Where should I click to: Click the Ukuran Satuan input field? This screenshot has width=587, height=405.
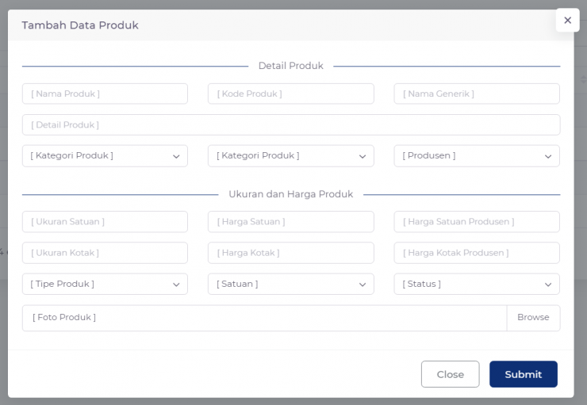[x=105, y=222]
